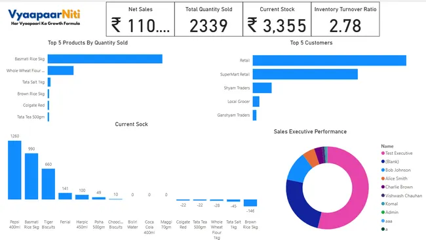Click the light blue Bob Johnson donut segment
Viewport: 426px width, 240px height.
coord(299,169)
